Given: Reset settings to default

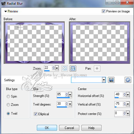Looking at the screenshot, I should [x=128, y=80].
